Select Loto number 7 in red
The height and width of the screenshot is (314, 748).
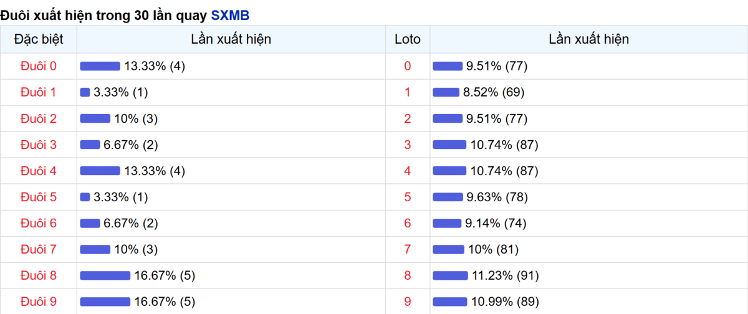pos(408,249)
